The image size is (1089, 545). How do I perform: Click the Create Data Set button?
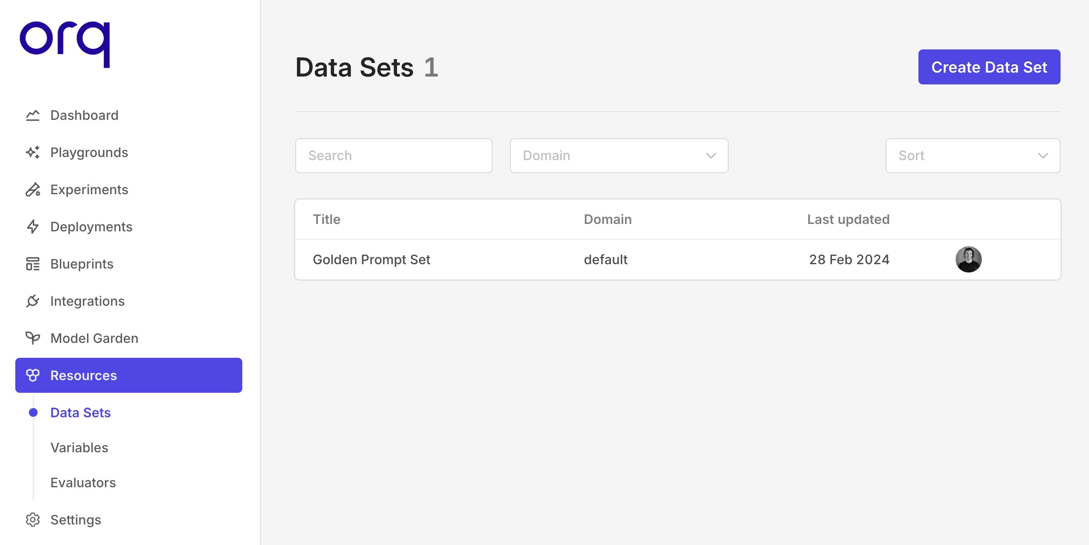[x=989, y=67]
